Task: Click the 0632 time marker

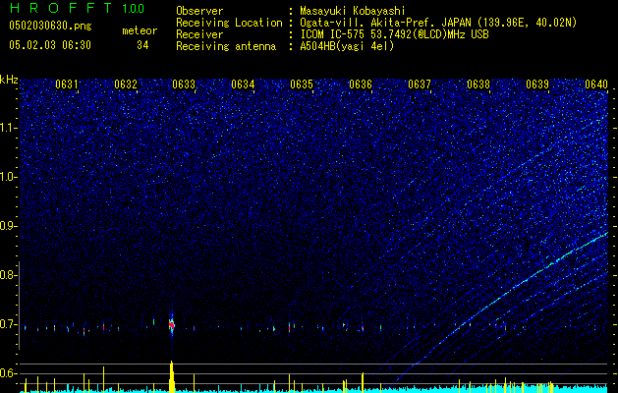Action: (x=126, y=84)
